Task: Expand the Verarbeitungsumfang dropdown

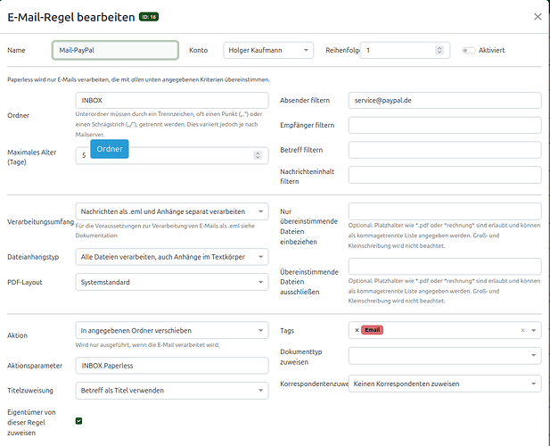Action: tap(171, 211)
